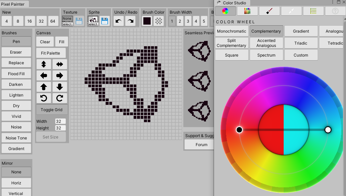Viewport: 346px width, 196px height.
Task: Shift the canvas left with the left arrow
Action: 44,76
